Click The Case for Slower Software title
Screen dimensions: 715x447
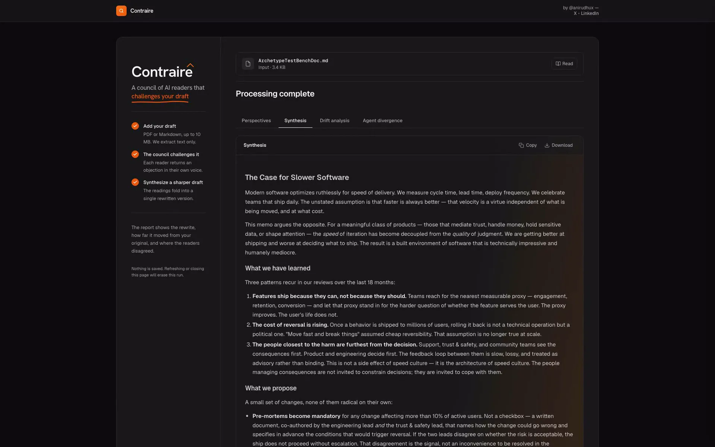(x=297, y=178)
